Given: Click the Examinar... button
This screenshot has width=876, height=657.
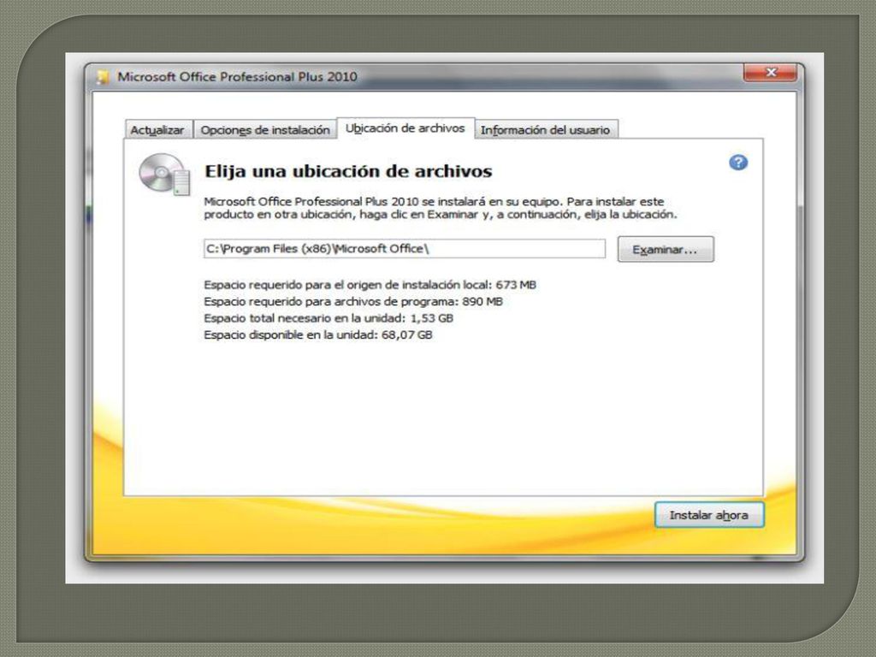Looking at the screenshot, I should [666, 249].
